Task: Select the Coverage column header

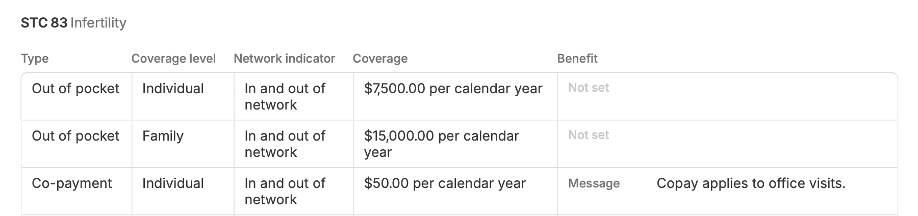Action: click(x=380, y=59)
